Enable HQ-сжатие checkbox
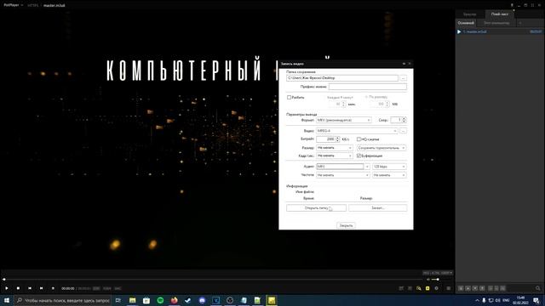The height and width of the screenshot is (306, 545). pyautogui.click(x=359, y=139)
